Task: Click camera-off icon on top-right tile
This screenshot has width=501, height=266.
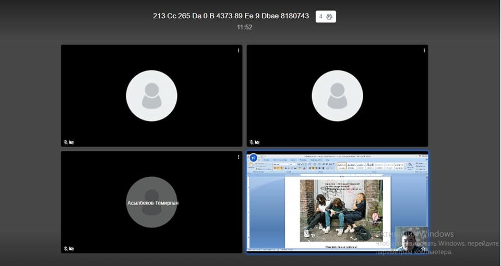Action: (257, 142)
